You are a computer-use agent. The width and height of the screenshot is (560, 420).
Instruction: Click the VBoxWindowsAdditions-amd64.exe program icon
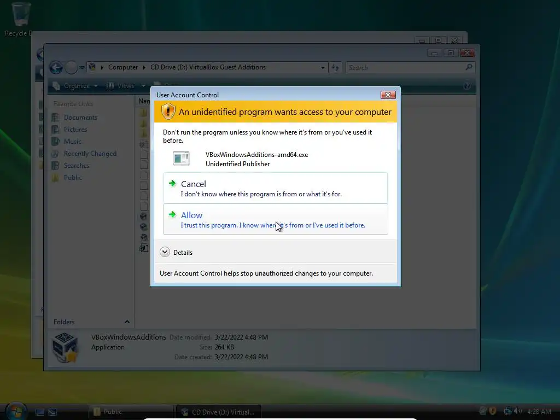[181, 158]
